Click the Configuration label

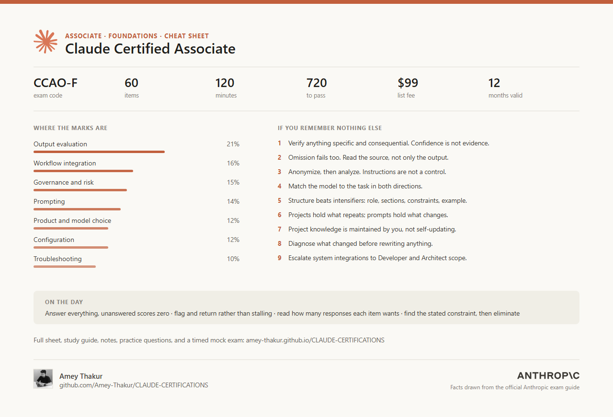(x=54, y=240)
